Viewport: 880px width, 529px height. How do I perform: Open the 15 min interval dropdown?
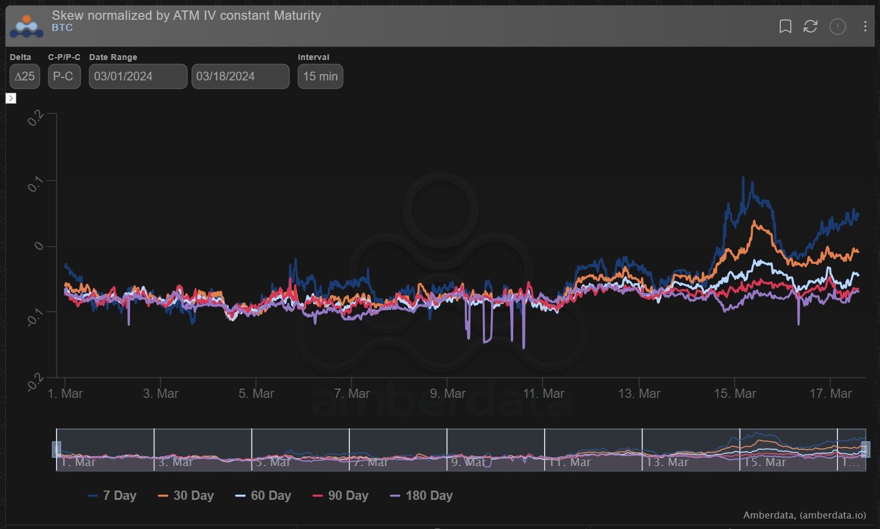coord(320,76)
